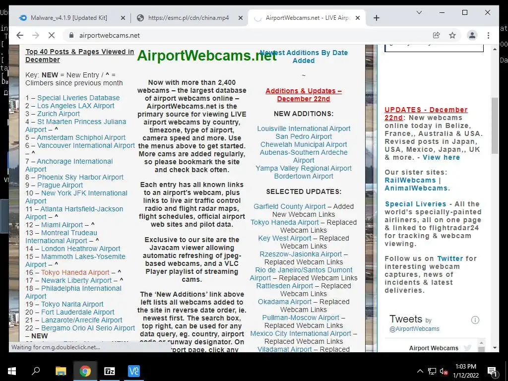The image size is (508, 381).
Task: Open Tokyo Haneda Airport ranked 16
Action: (75, 272)
